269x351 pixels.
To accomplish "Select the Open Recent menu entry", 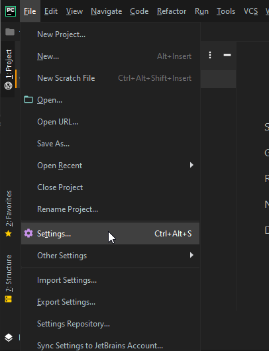I will point(110,166).
